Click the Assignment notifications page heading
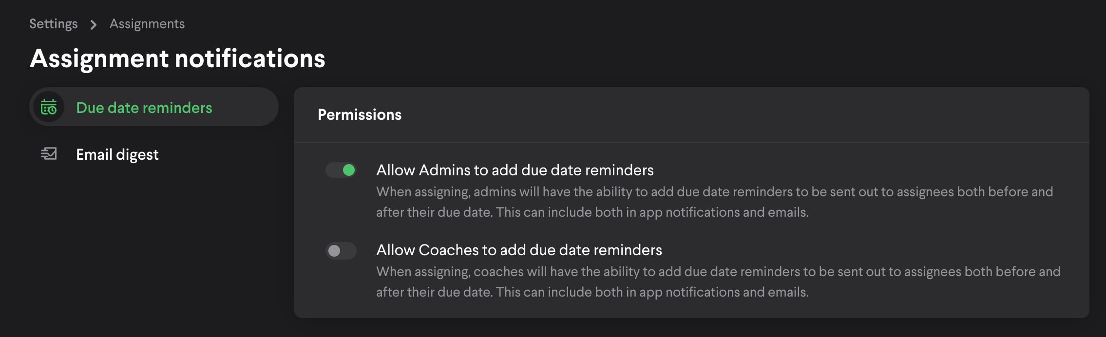 click(x=177, y=59)
